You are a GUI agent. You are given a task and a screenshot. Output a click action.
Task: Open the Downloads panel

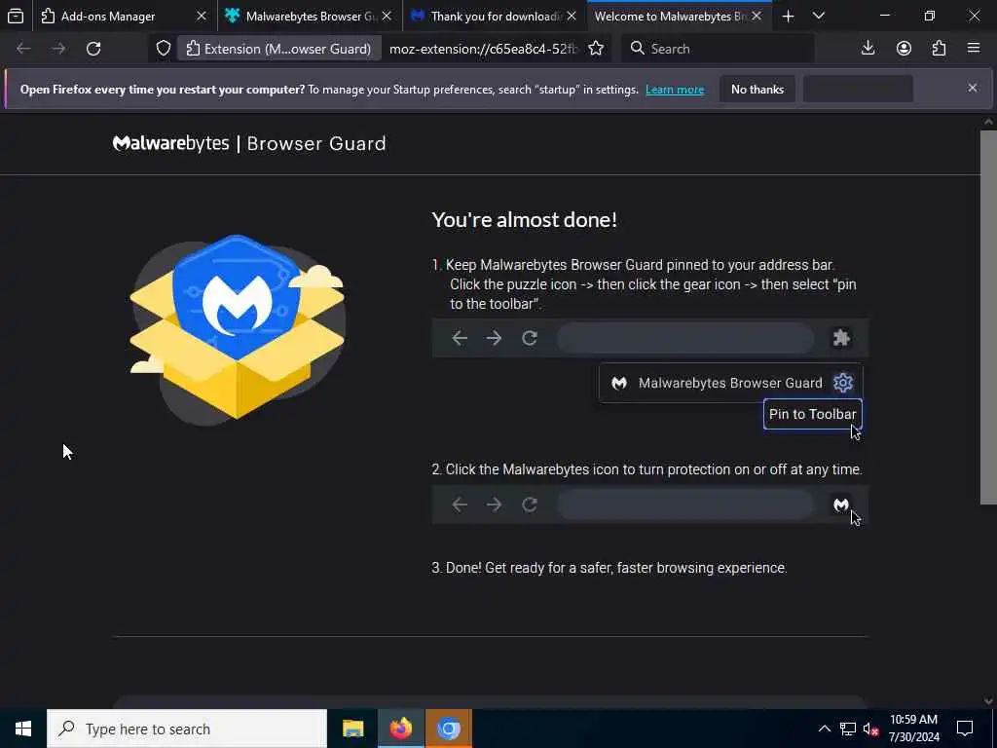pyautogui.click(x=868, y=49)
